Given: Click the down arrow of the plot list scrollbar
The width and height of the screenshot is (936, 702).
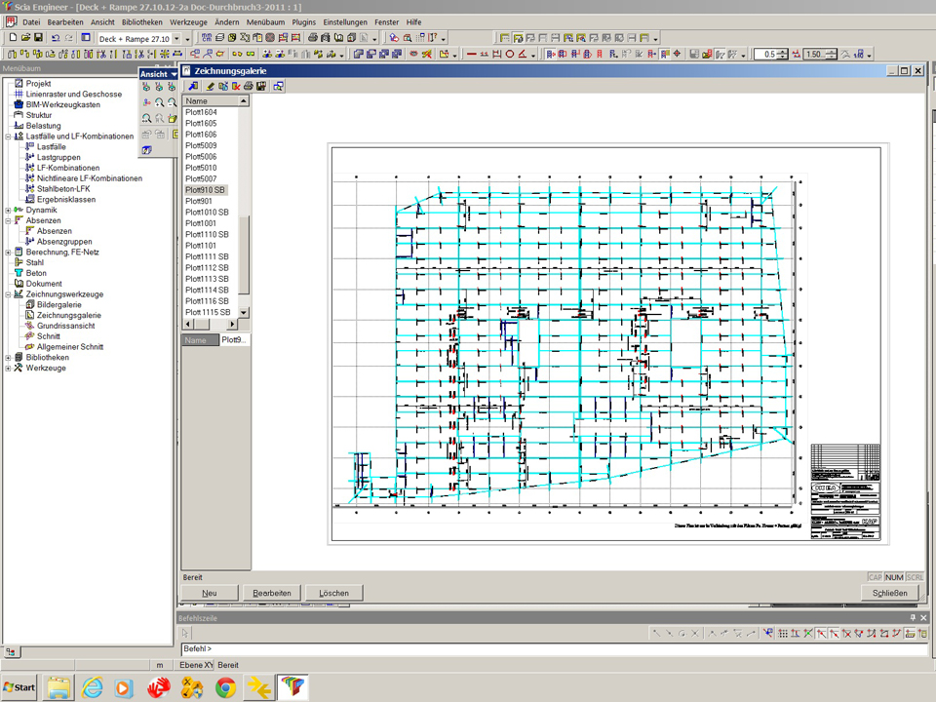Looking at the screenshot, I should [x=244, y=312].
